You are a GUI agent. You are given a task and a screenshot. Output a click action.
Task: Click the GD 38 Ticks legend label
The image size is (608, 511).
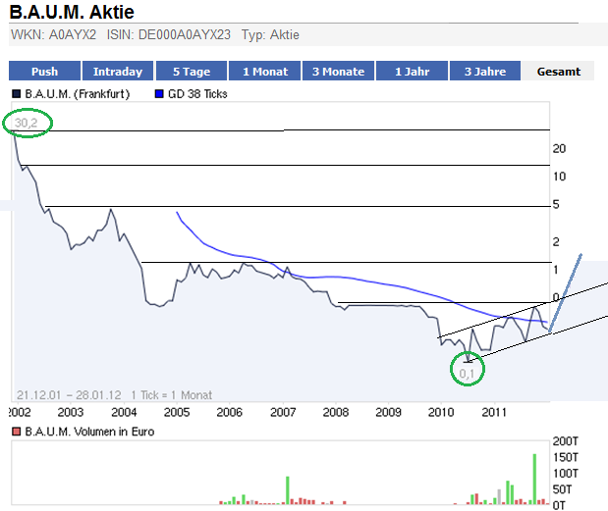pos(201,95)
